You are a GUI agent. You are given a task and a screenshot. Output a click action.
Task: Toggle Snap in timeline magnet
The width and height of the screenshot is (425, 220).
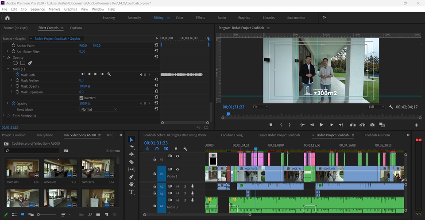point(157,149)
